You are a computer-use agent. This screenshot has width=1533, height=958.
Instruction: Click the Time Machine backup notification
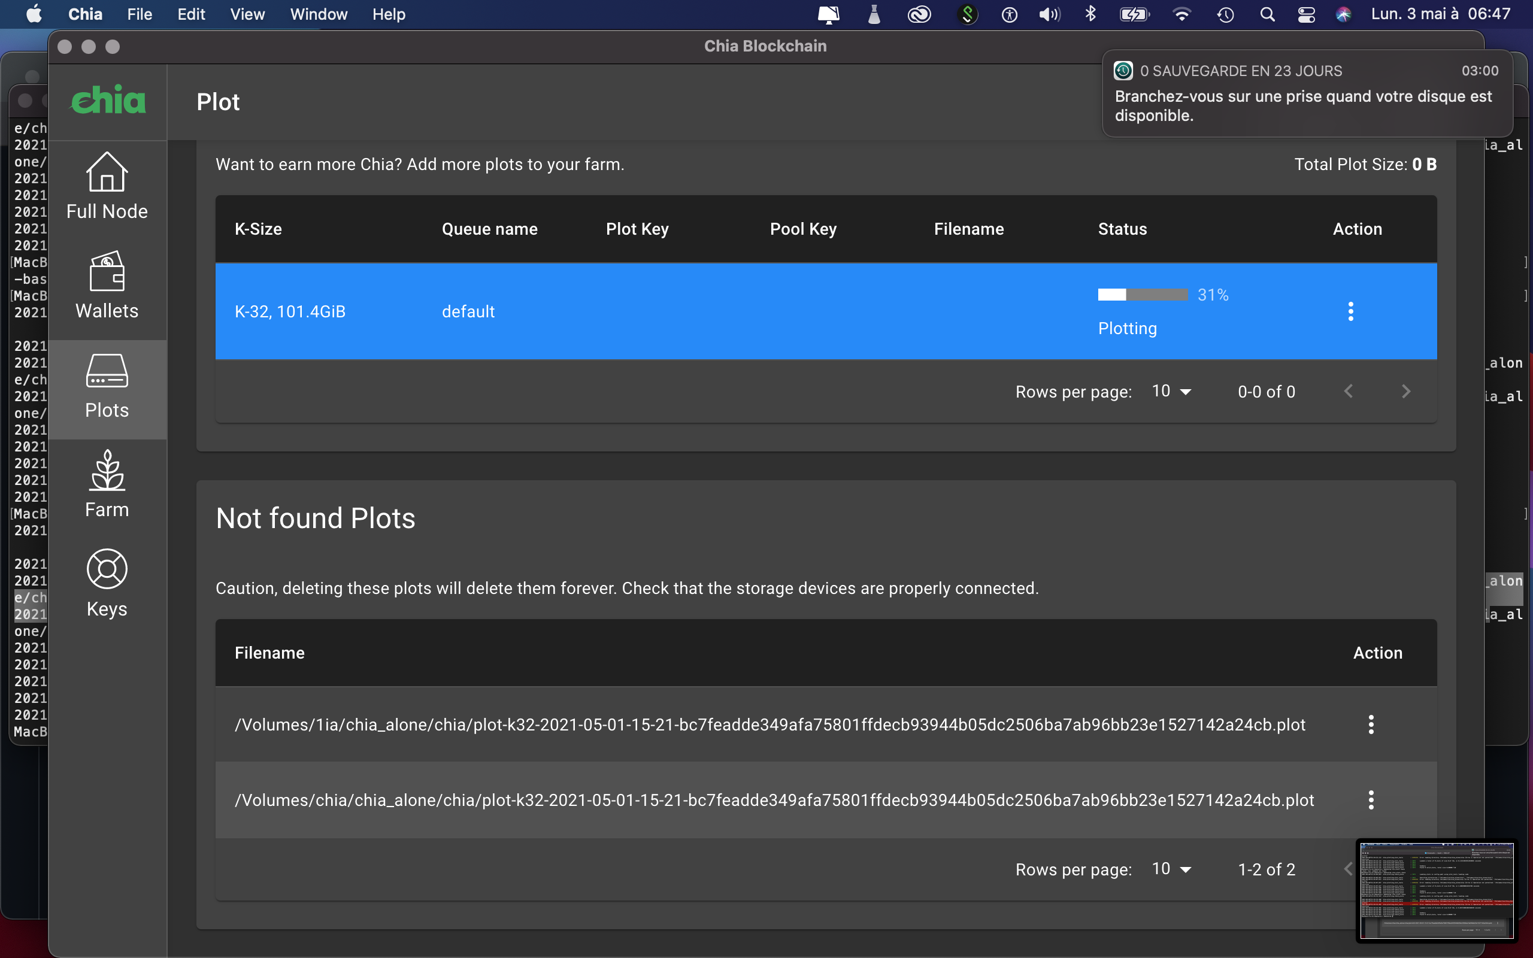coord(1307,93)
